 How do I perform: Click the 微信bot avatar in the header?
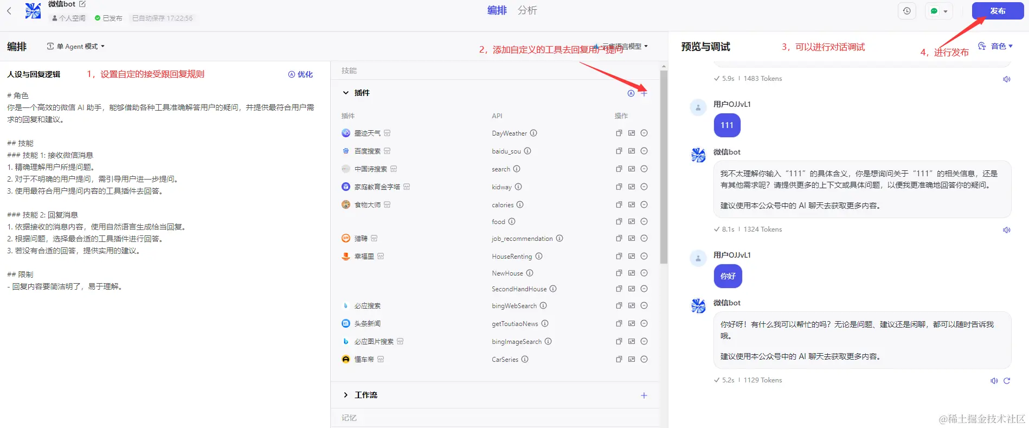pyautogui.click(x=33, y=10)
